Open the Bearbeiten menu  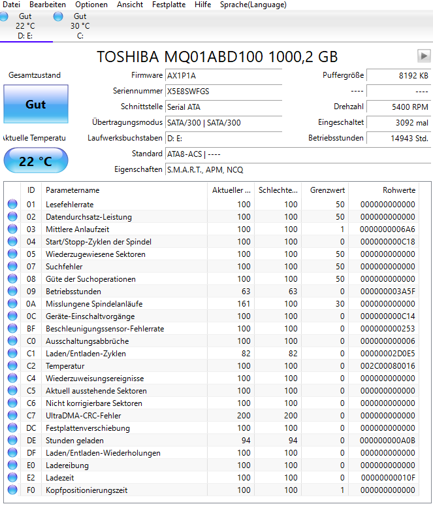pyautogui.click(x=48, y=5)
